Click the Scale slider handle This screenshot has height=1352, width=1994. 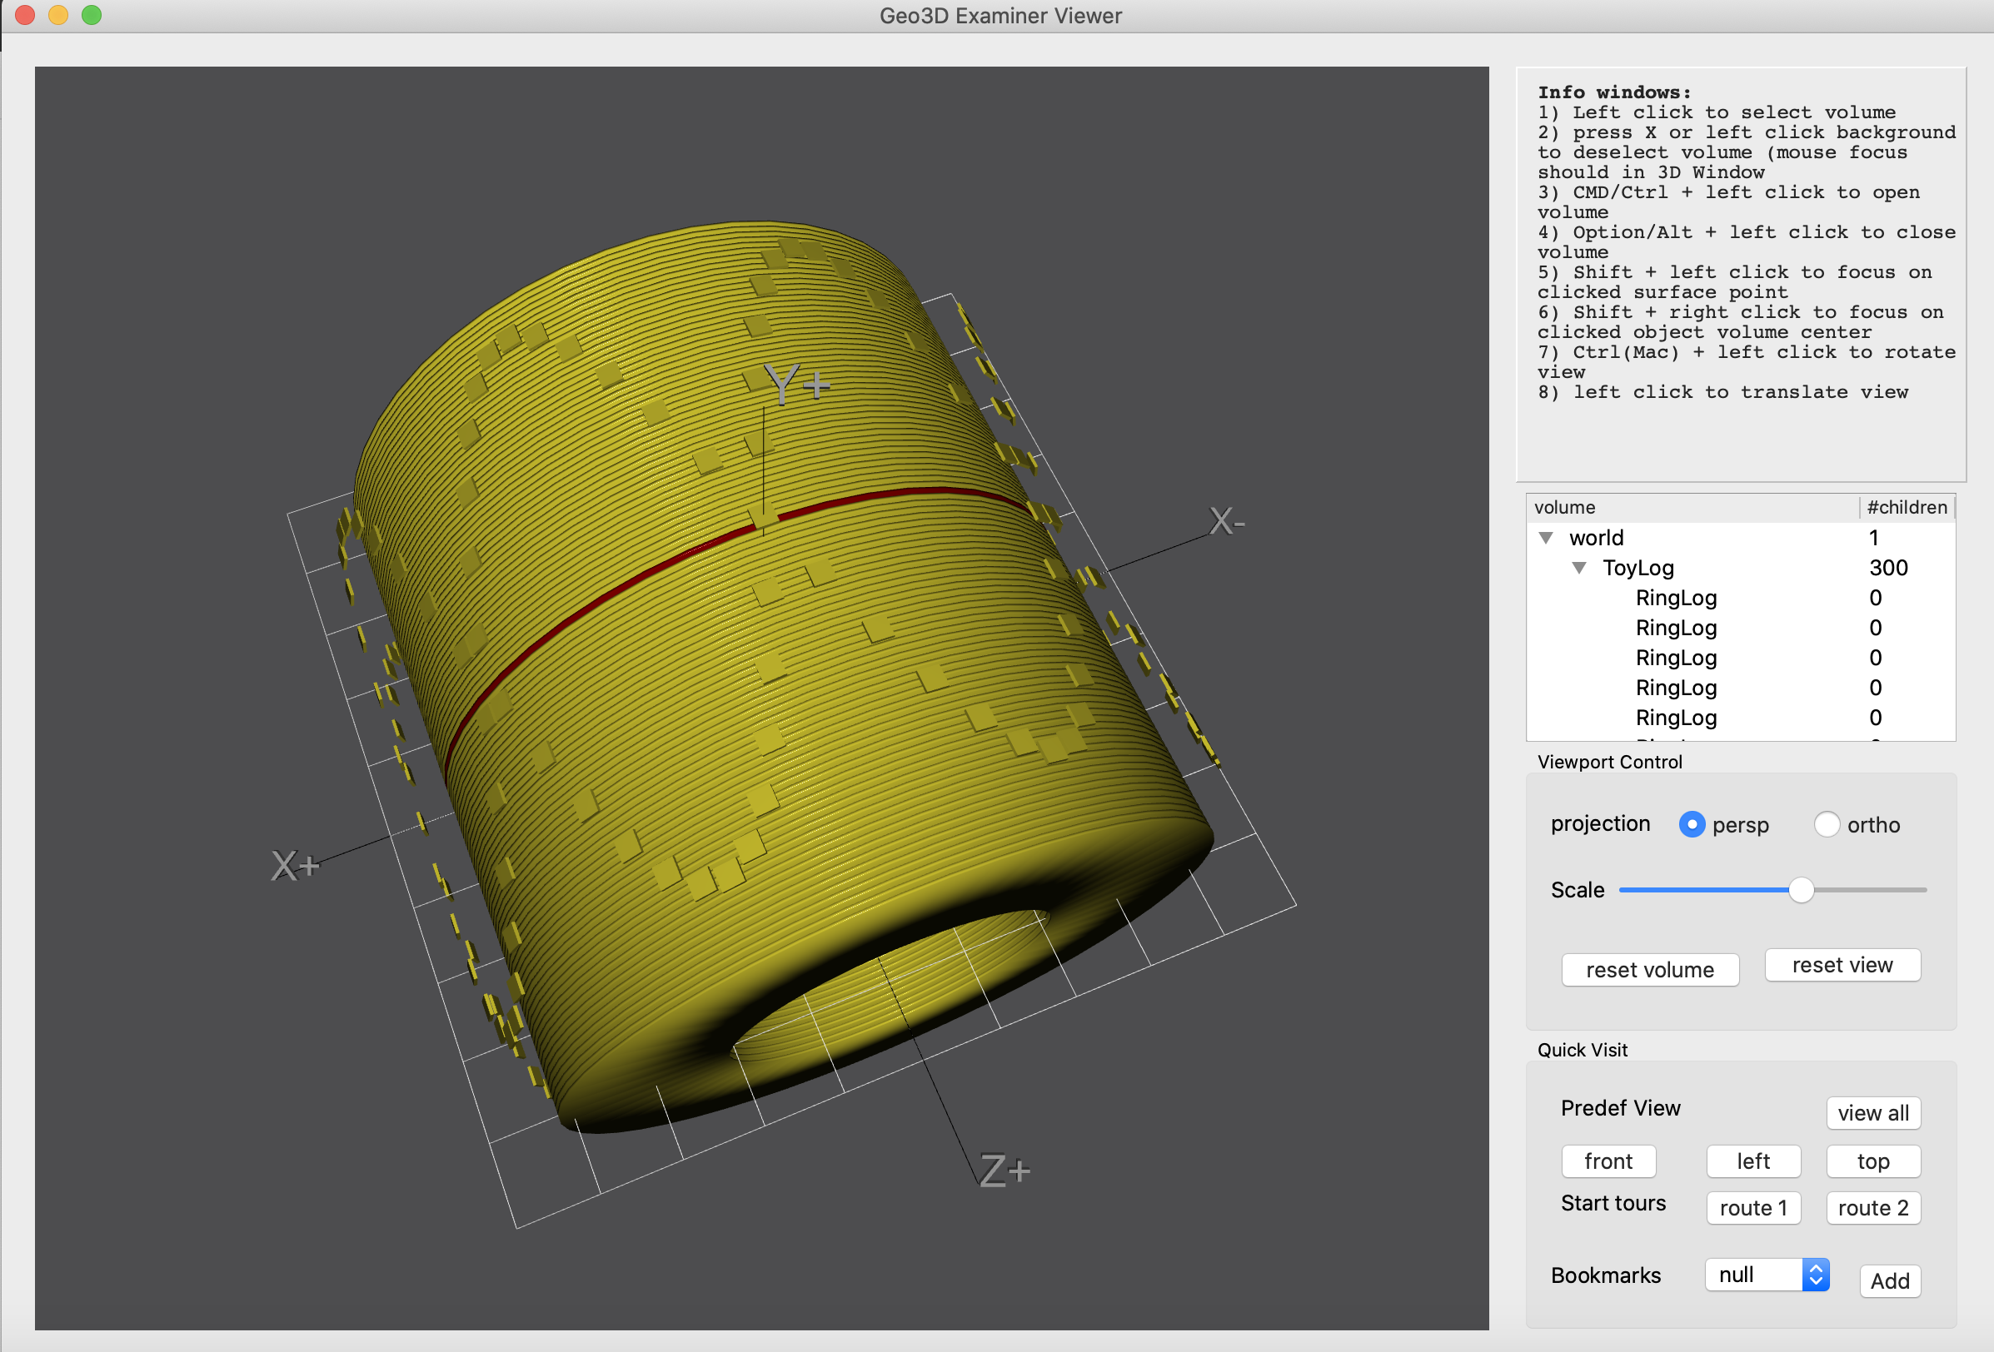[x=1801, y=890]
